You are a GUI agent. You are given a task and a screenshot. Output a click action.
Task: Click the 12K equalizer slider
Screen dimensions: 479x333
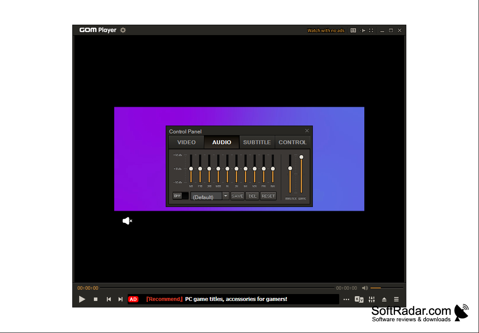click(x=254, y=168)
